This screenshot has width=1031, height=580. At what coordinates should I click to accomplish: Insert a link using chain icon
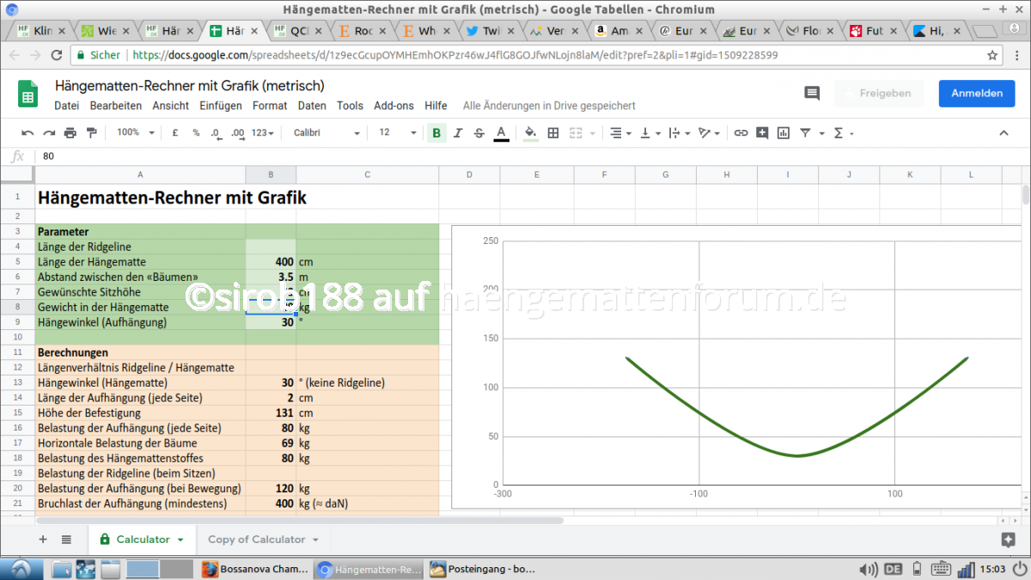pyautogui.click(x=741, y=133)
